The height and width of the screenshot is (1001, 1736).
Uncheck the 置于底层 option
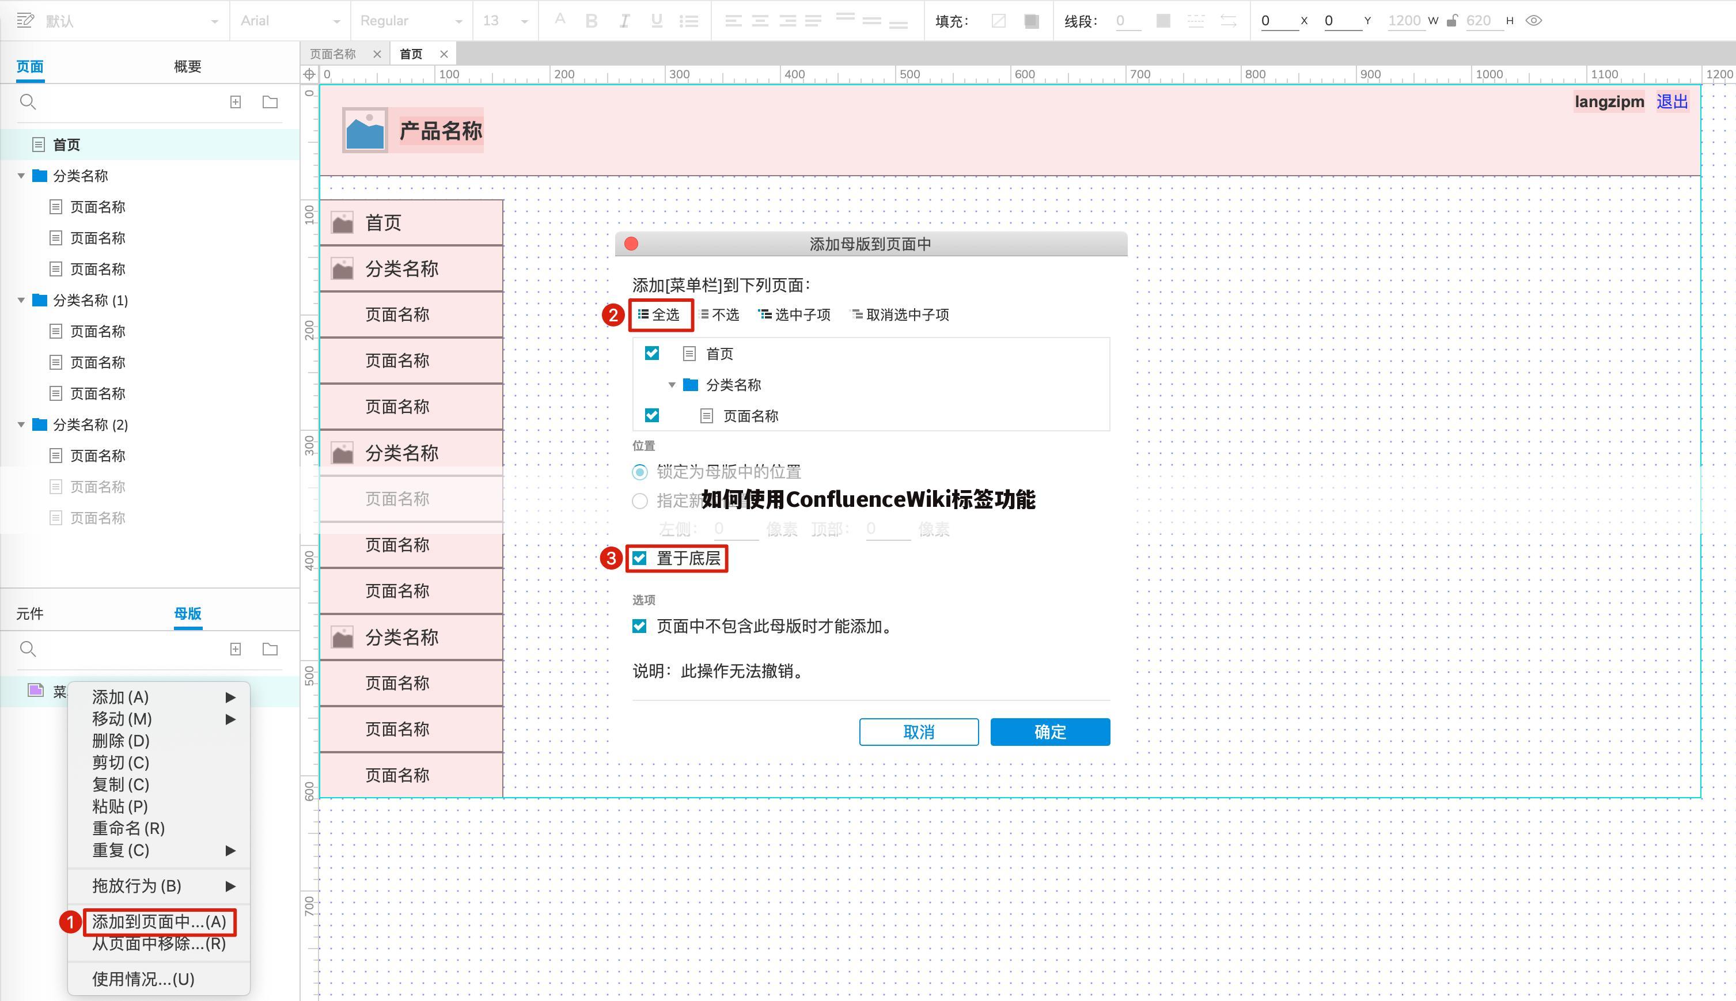[x=640, y=559]
